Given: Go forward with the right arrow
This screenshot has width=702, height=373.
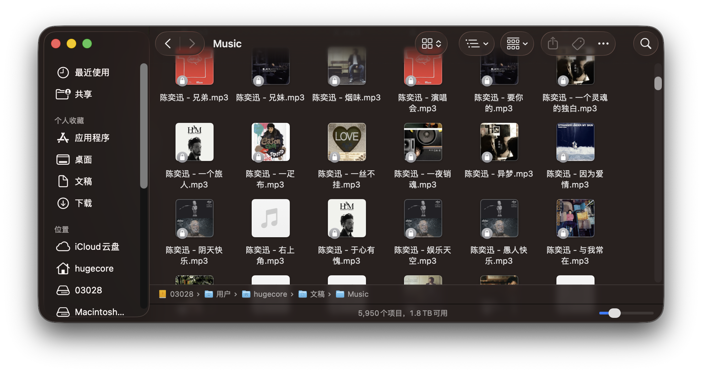Looking at the screenshot, I should (192, 44).
